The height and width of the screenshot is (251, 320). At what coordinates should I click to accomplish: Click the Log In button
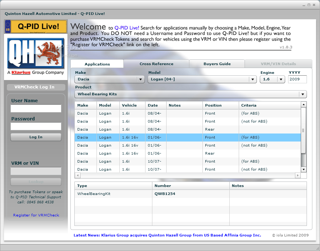(36, 137)
